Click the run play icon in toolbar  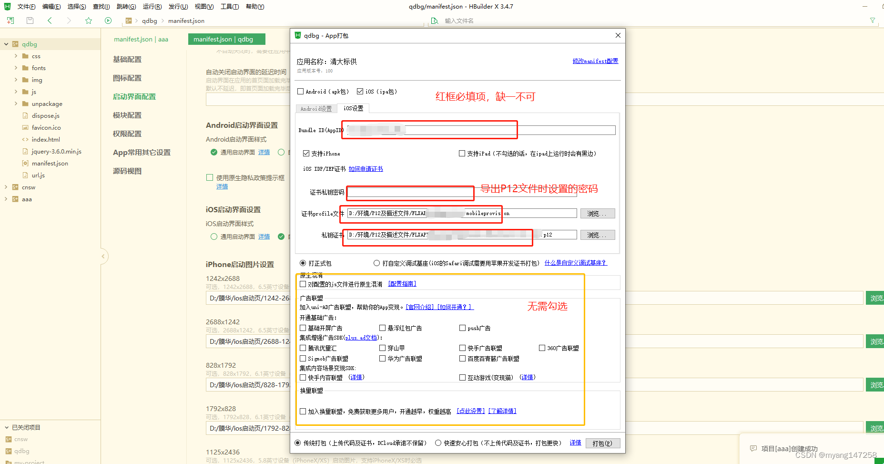[108, 21]
